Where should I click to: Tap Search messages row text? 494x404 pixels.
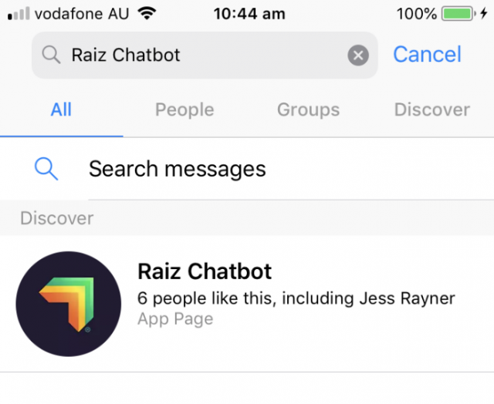coord(178,169)
